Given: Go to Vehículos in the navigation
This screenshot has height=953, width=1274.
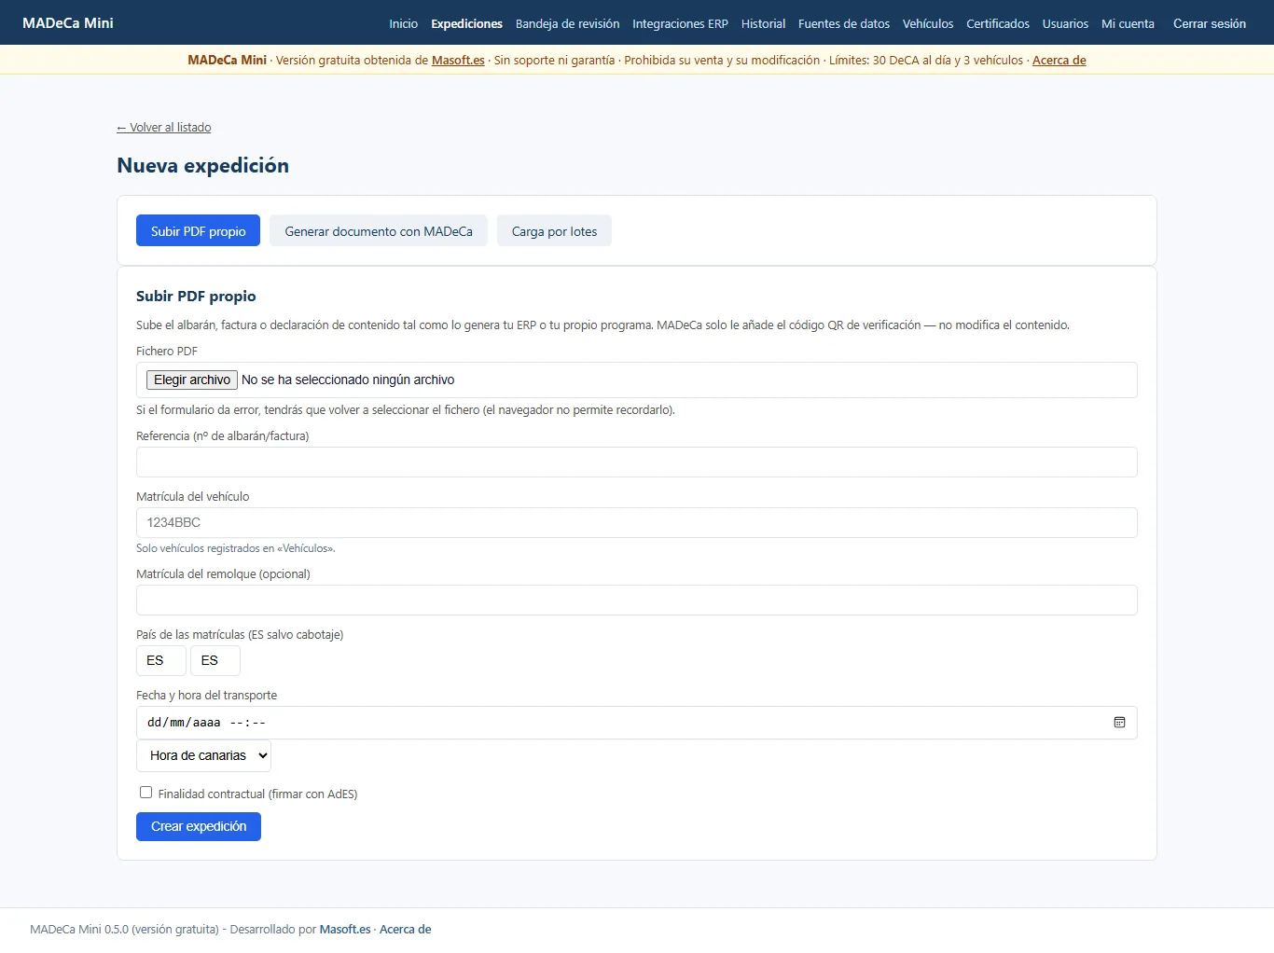Looking at the screenshot, I should [928, 23].
